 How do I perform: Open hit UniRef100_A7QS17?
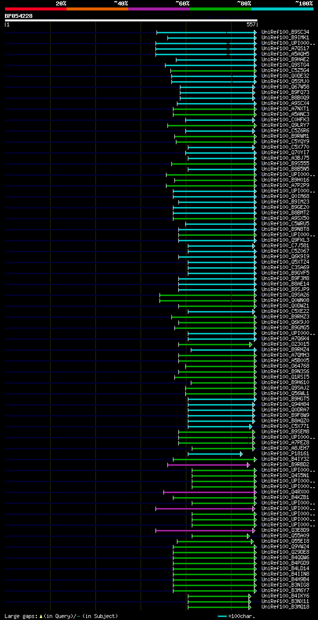click(x=285, y=49)
